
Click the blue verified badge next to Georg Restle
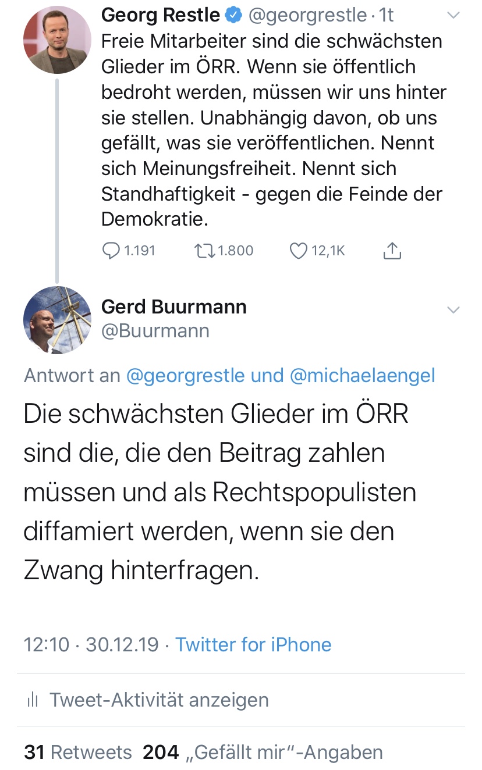[x=234, y=15]
